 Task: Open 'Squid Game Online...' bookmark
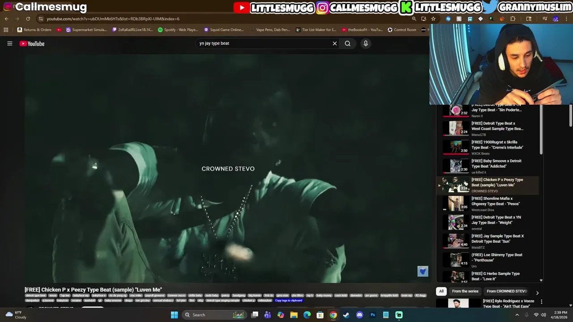[x=224, y=30]
